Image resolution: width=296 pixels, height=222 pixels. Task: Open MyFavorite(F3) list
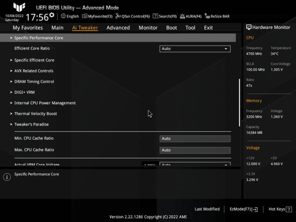point(97,16)
